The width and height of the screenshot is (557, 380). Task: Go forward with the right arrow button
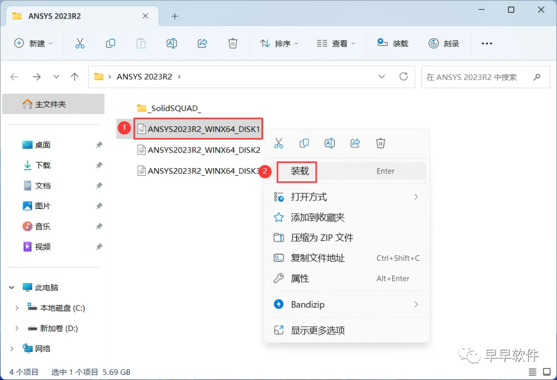pyautogui.click(x=37, y=77)
